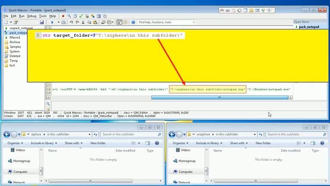The height and width of the screenshot is (186, 330).
Task: Click the yellow folder Files icon in the floating toolbar
Action: point(251,10)
